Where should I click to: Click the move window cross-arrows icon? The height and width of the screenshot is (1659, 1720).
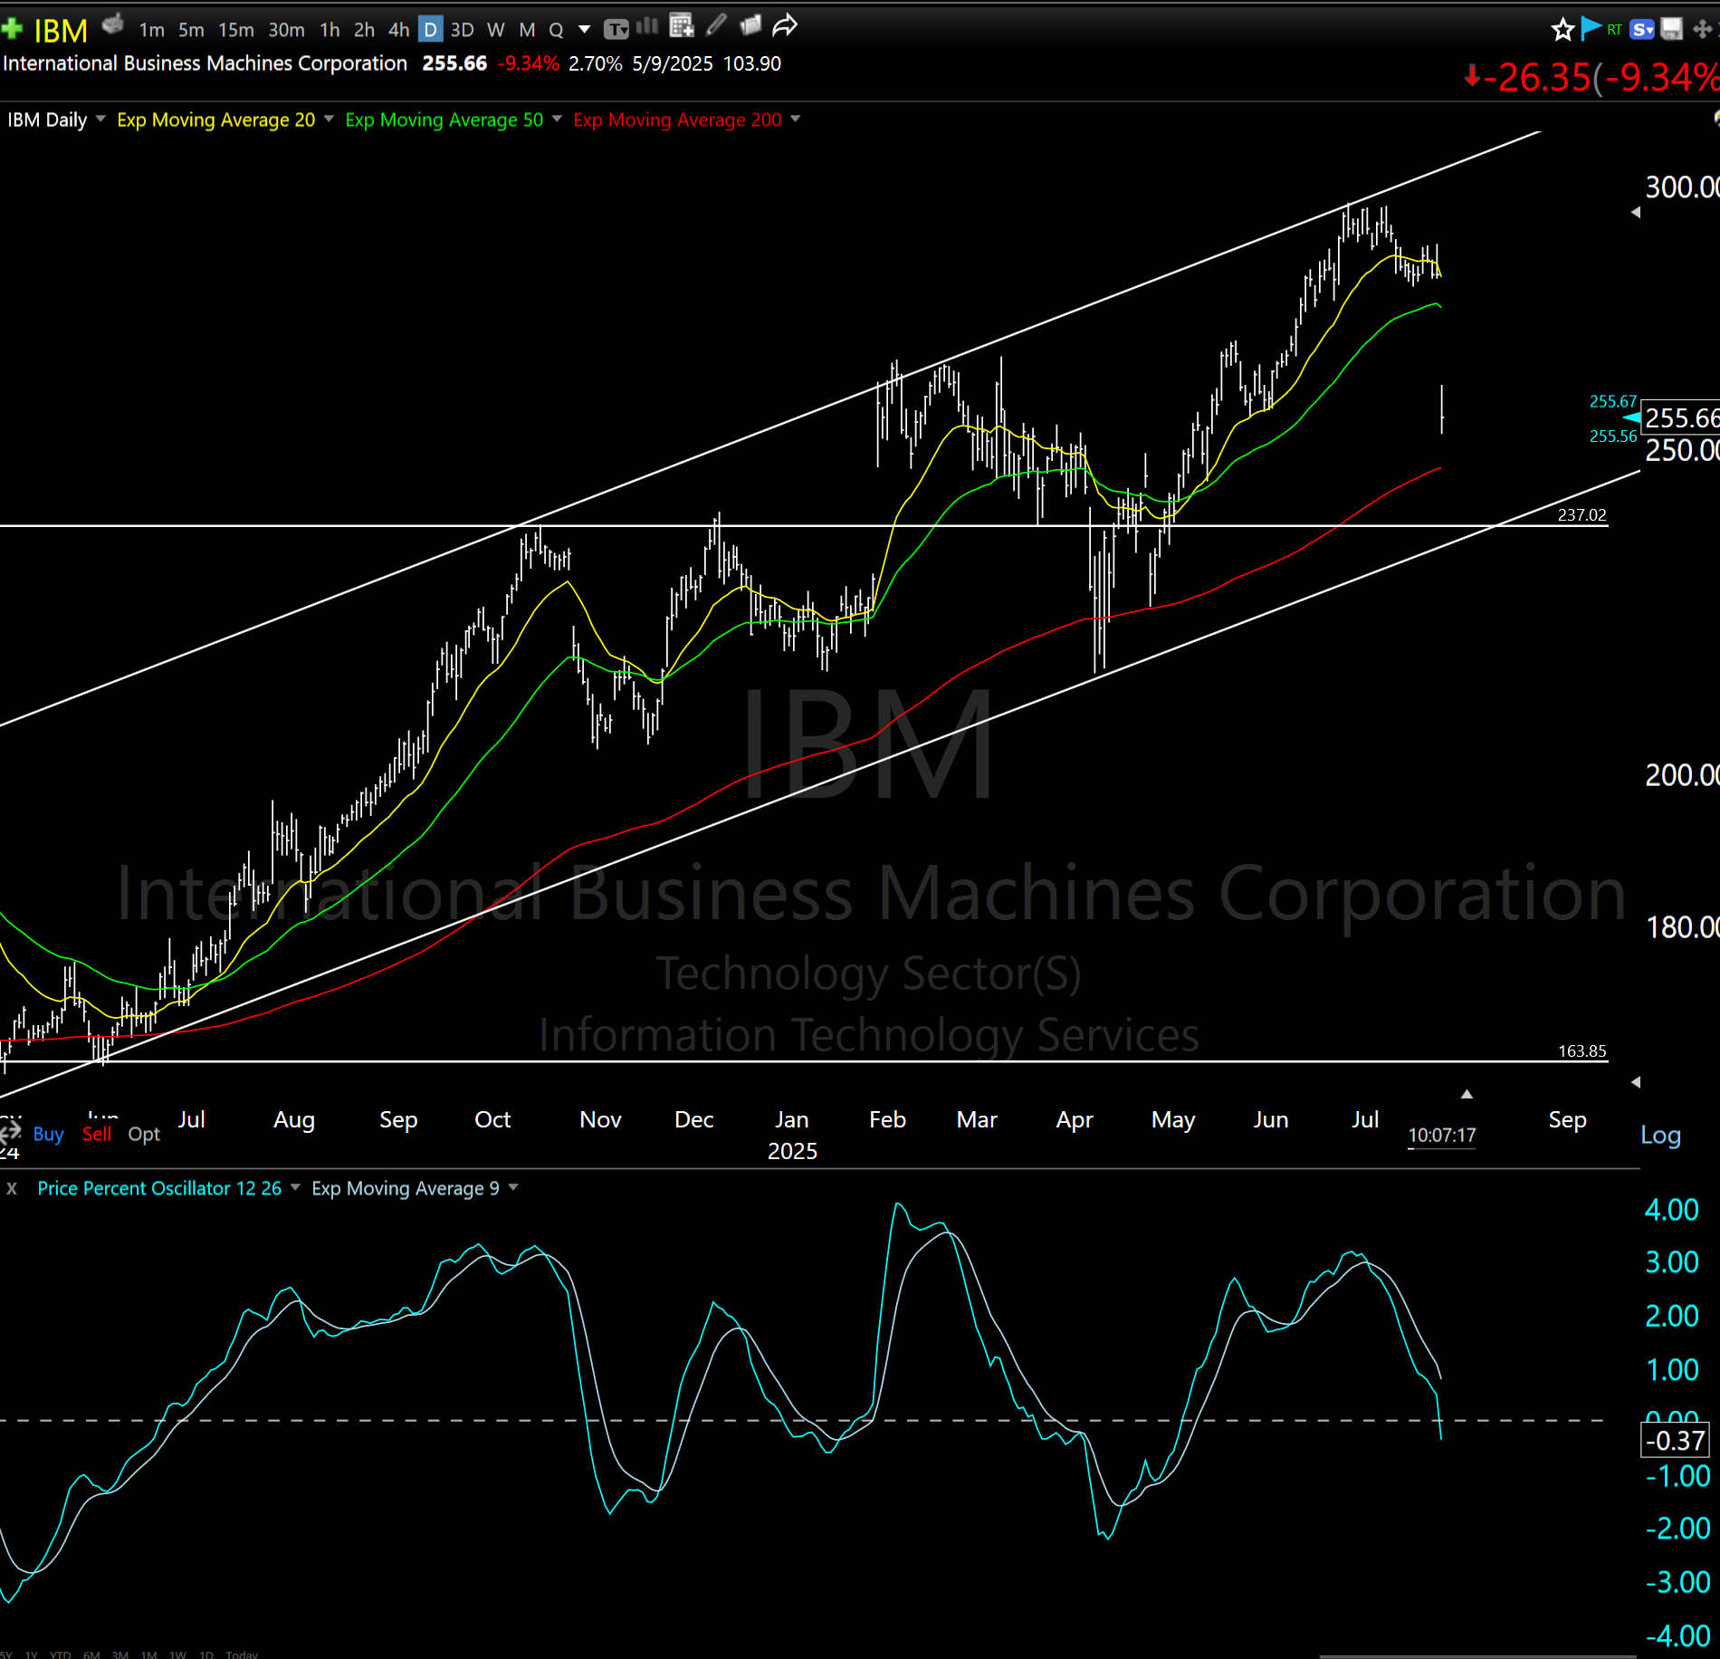pyautogui.click(x=1702, y=30)
